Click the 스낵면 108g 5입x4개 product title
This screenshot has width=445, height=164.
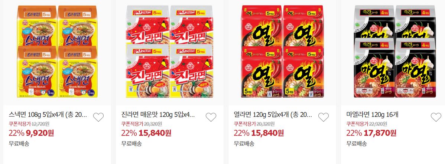[x=48, y=115]
